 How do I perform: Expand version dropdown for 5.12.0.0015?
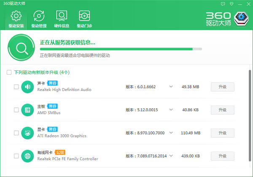click(x=171, y=110)
